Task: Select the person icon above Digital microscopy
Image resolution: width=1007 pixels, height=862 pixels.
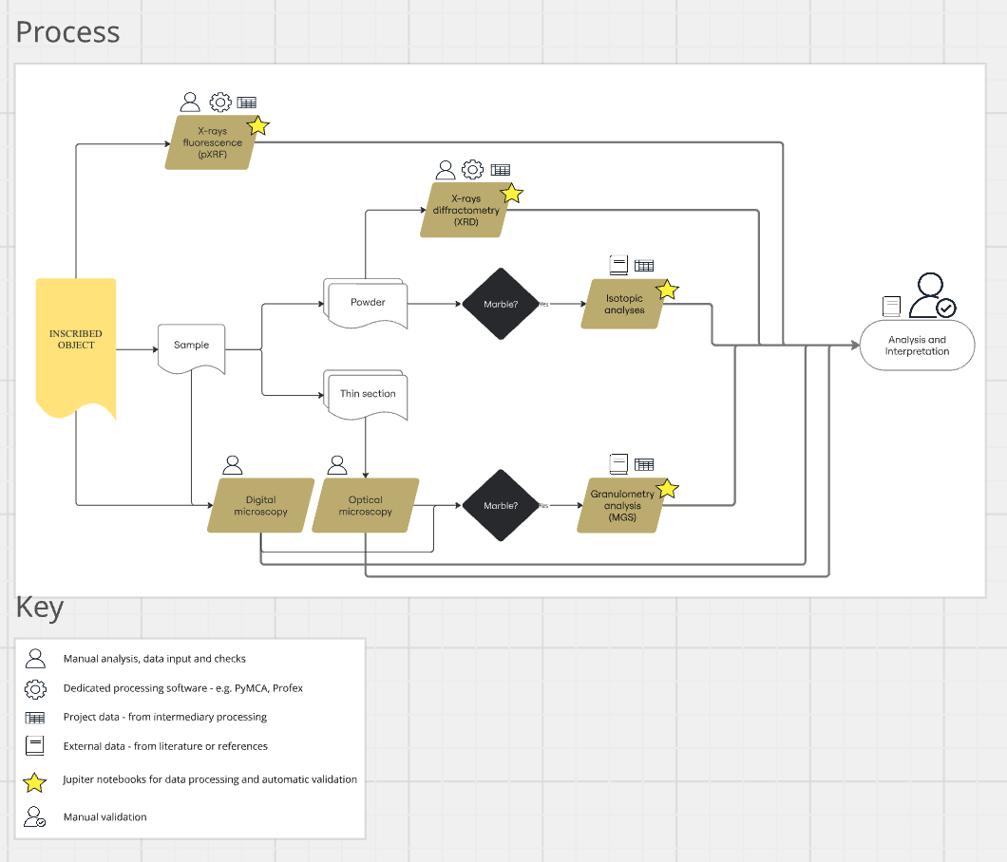Action: (233, 463)
